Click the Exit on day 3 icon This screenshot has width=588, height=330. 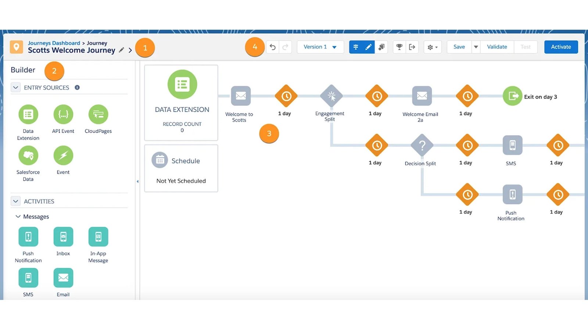pyautogui.click(x=512, y=96)
